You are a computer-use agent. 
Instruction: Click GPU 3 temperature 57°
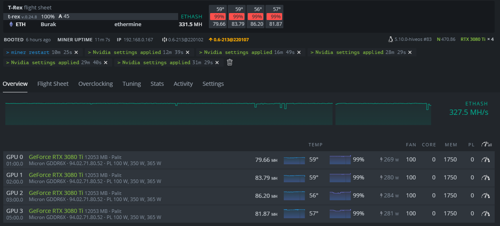tap(314, 213)
